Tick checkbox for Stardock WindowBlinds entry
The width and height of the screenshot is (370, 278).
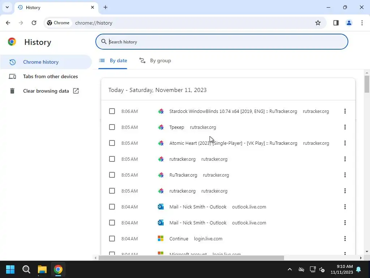[x=112, y=111]
